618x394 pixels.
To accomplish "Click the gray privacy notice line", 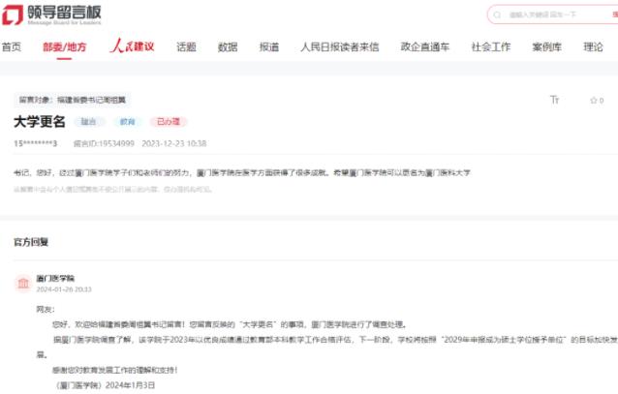I will pyautogui.click(x=113, y=190).
